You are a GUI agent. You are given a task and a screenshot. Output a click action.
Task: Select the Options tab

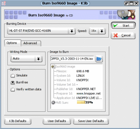coord(12,43)
